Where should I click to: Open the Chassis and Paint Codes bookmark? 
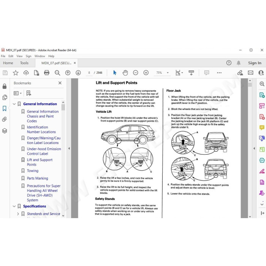[43, 116]
